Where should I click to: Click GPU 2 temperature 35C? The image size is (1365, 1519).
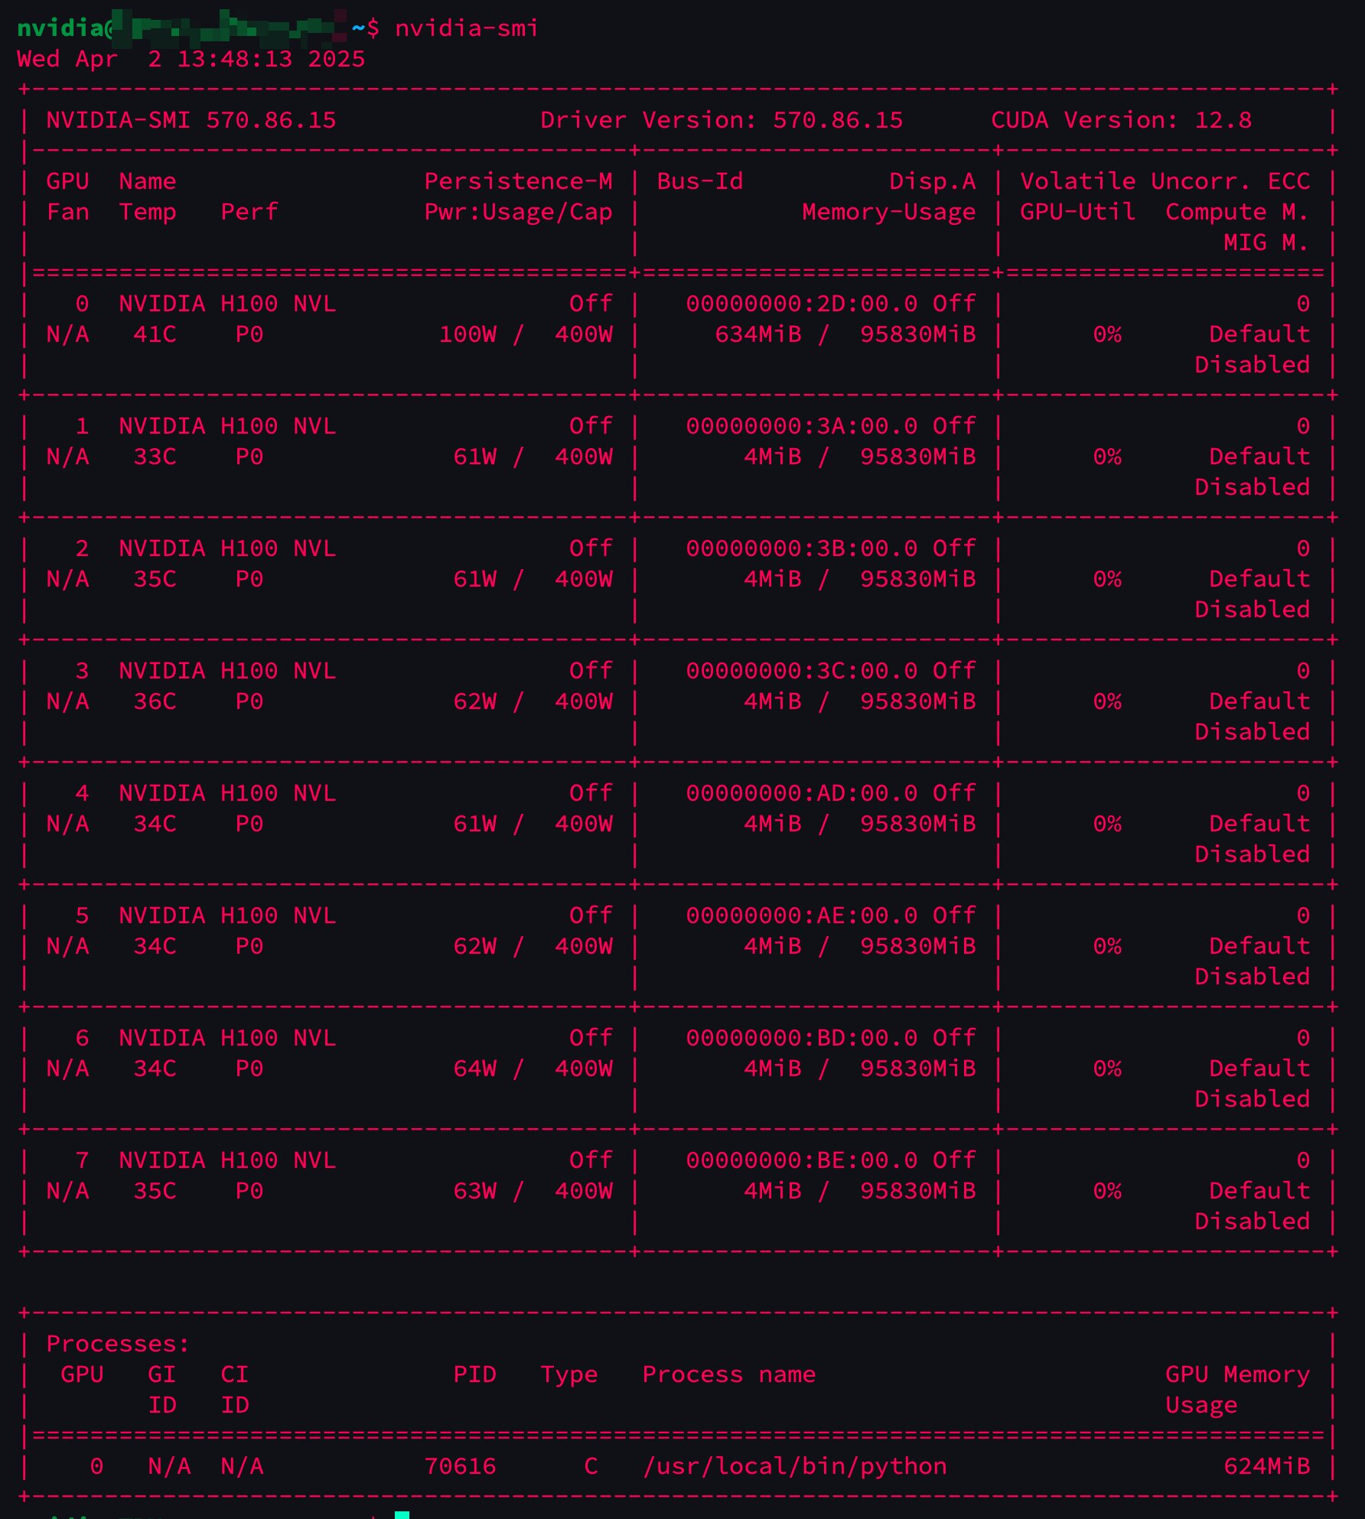coord(155,579)
